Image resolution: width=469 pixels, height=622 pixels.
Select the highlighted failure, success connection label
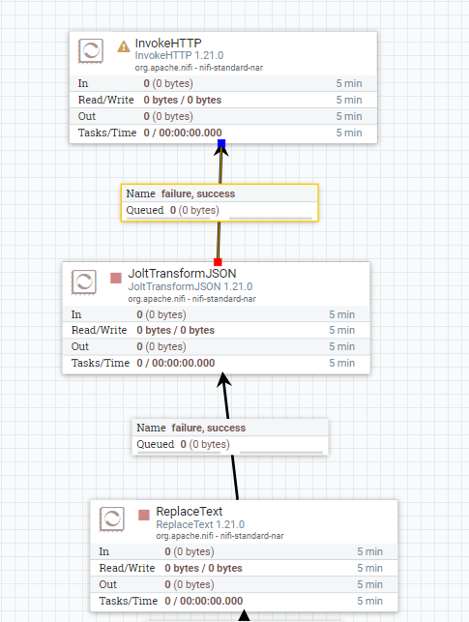pos(220,203)
